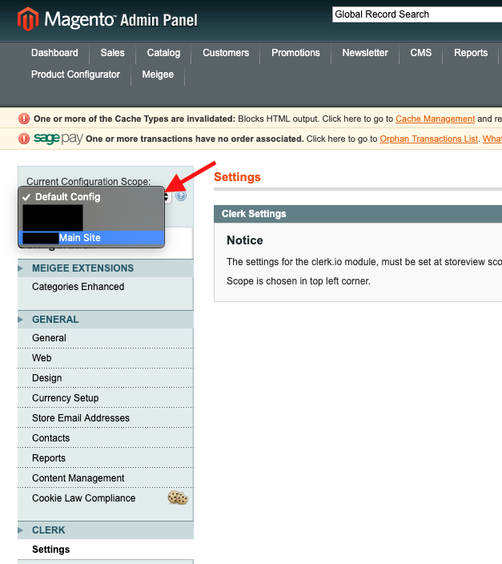This screenshot has width=502, height=564.
Task: Collapse the General sidebar section
Action: [x=55, y=320]
